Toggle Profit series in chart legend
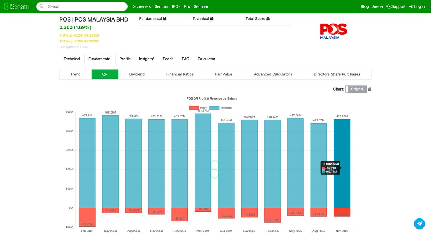The height and width of the screenshot is (235, 431). pos(198,108)
